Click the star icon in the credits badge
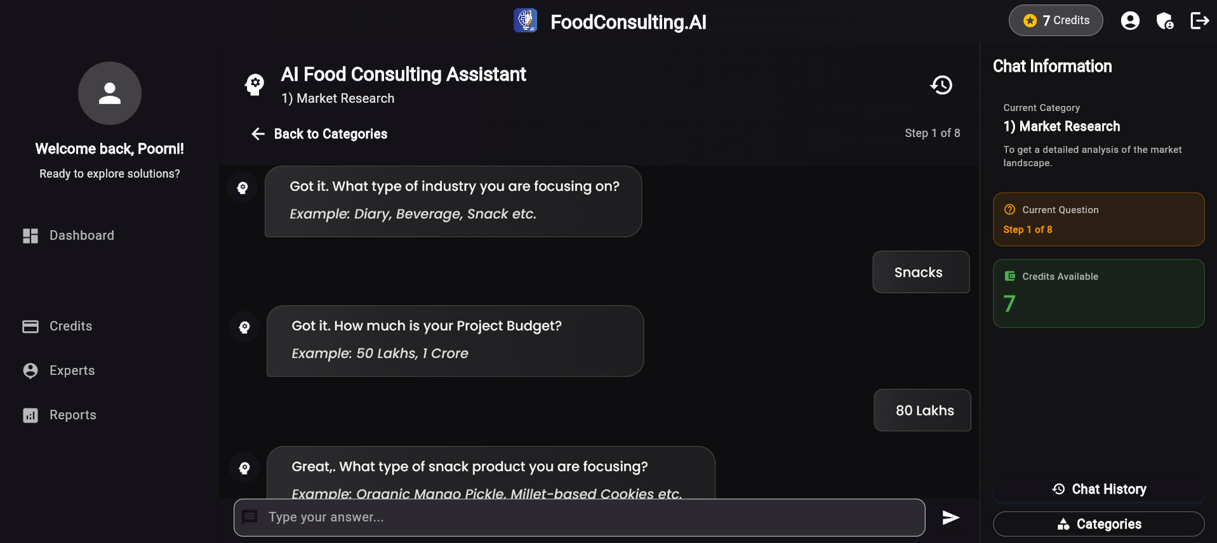 pyautogui.click(x=1028, y=20)
